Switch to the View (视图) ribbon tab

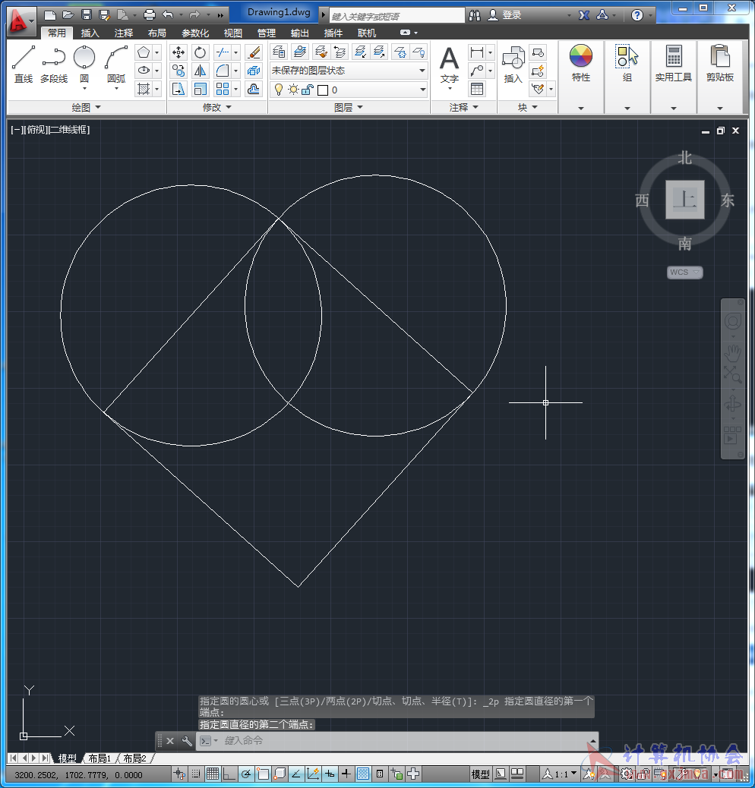click(x=232, y=33)
